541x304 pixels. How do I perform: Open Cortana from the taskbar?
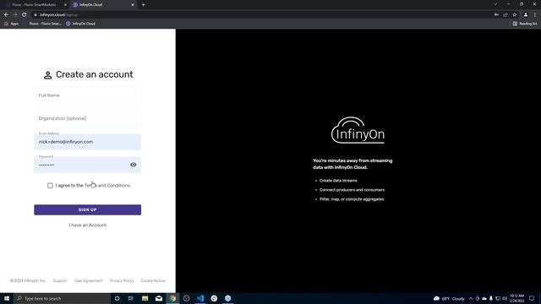click(x=117, y=298)
